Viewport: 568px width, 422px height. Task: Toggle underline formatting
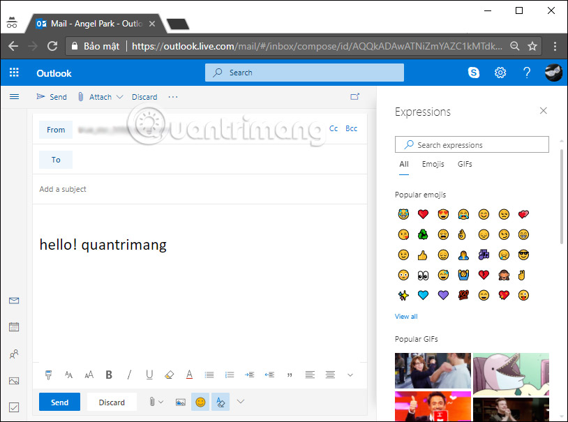[149, 375]
